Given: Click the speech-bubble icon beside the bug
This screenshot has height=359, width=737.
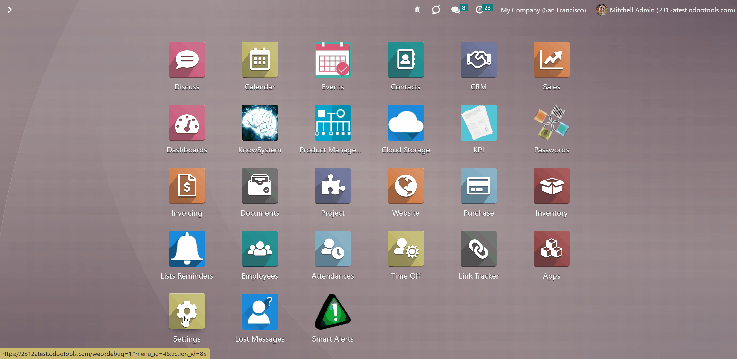Looking at the screenshot, I should 436,10.
